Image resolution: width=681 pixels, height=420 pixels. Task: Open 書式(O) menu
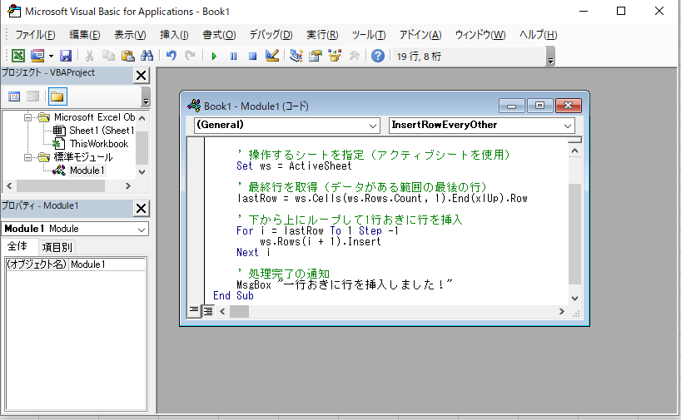[219, 35]
